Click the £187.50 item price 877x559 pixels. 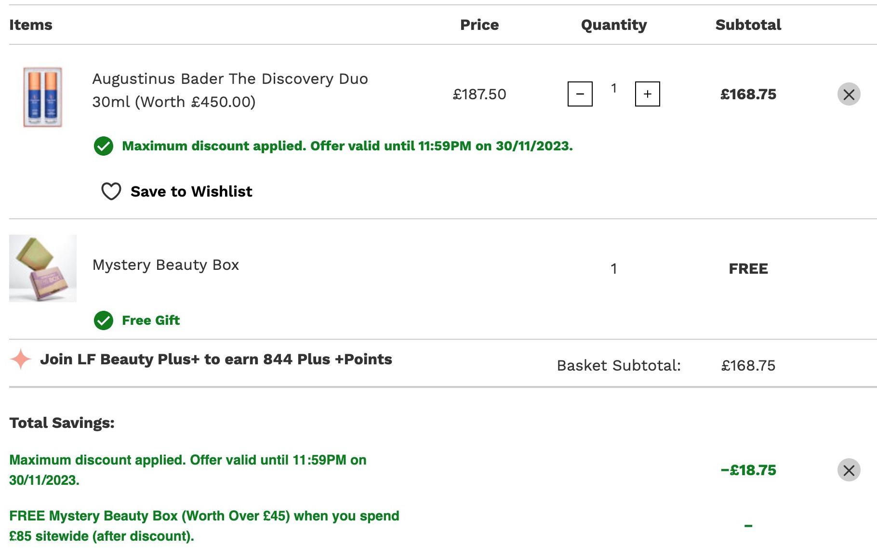coord(479,94)
